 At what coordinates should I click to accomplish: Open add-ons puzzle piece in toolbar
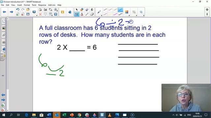pyautogui.click(x=70, y=12)
